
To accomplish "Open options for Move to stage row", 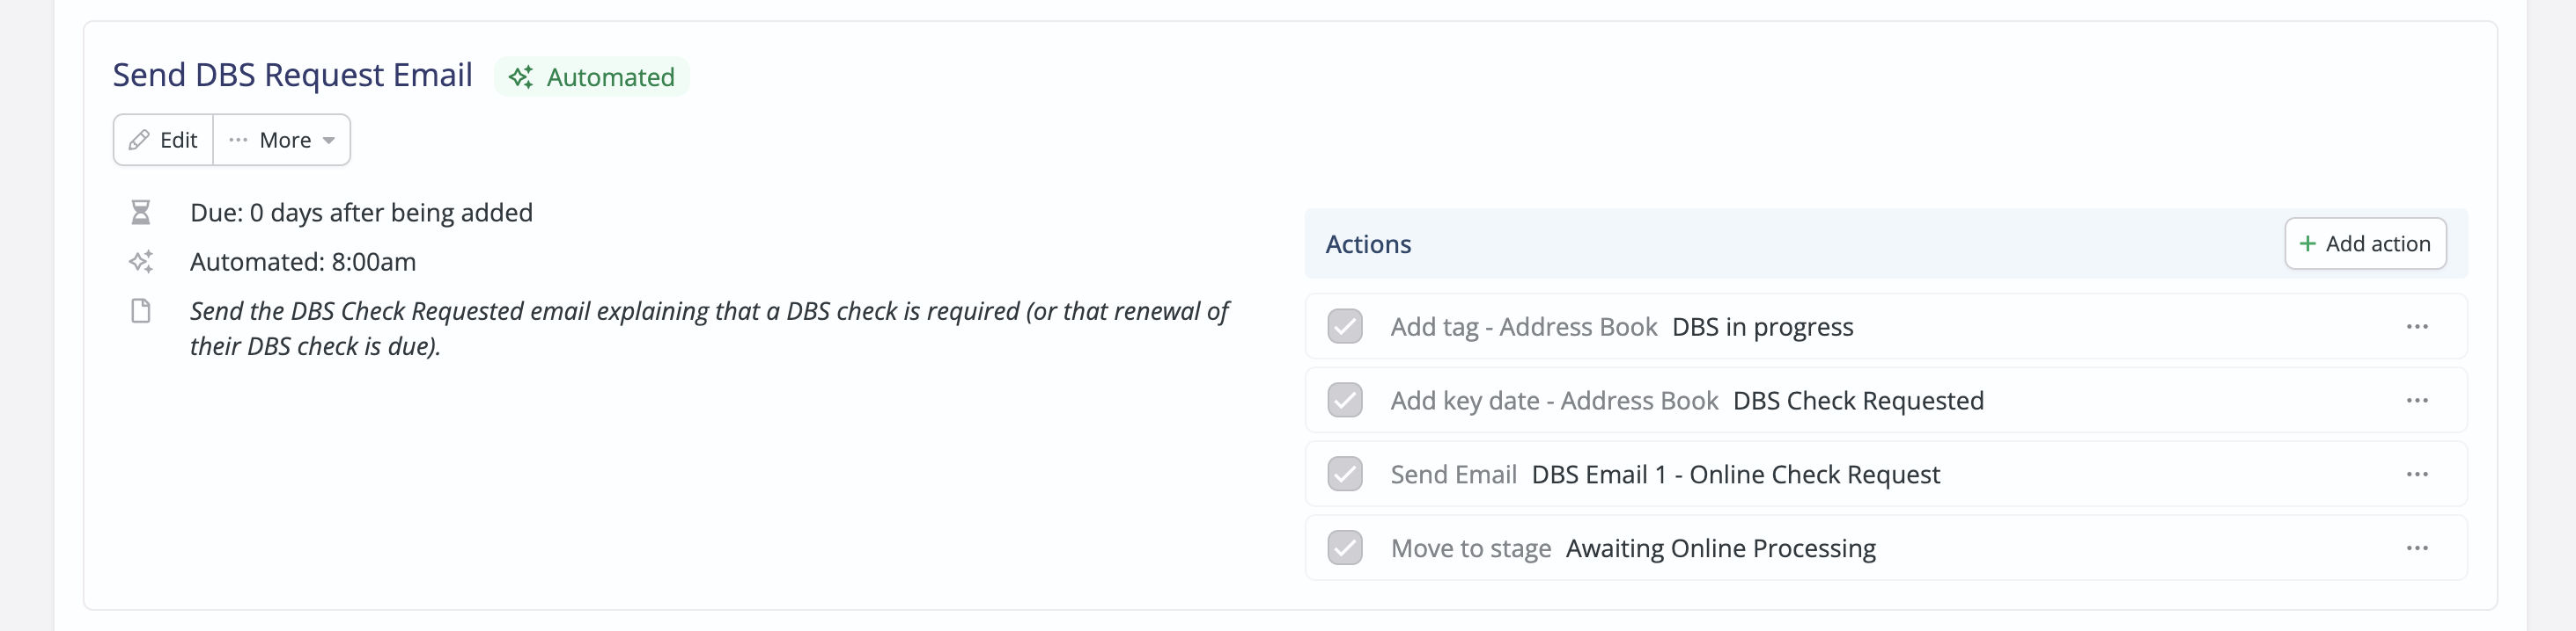I will point(2417,548).
